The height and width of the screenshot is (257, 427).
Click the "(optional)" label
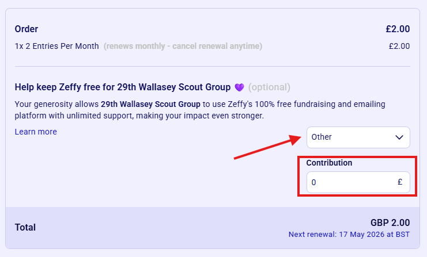[269, 87]
